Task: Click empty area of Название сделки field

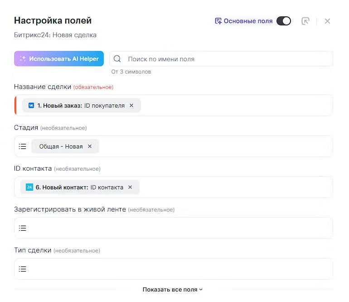Action: 236,105
